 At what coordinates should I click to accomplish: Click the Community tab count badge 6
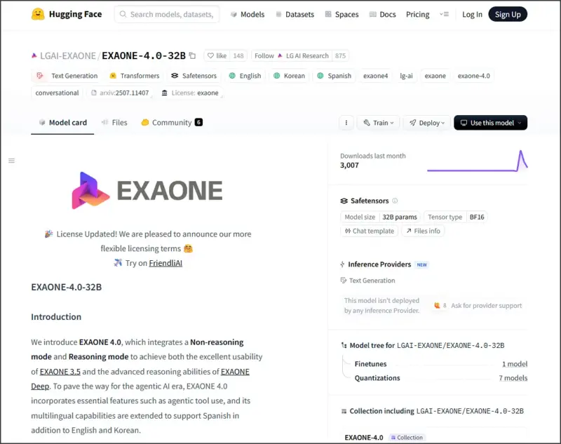(198, 122)
